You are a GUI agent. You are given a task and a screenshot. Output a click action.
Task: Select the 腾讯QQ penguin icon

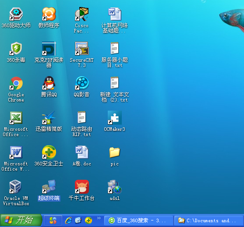coord(49,83)
